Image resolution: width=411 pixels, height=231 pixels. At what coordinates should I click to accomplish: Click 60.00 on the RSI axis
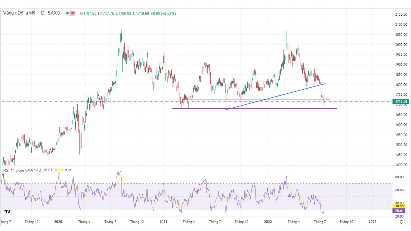click(399, 190)
